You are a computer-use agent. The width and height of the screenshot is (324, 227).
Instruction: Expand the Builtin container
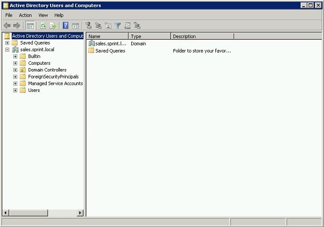tap(15, 56)
